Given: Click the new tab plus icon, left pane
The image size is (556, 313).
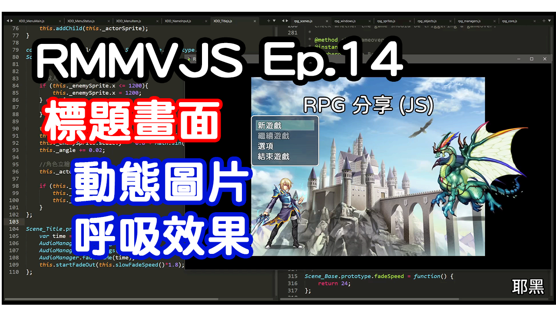Looking at the screenshot, I should pyautogui.click(x=268, y=20).
